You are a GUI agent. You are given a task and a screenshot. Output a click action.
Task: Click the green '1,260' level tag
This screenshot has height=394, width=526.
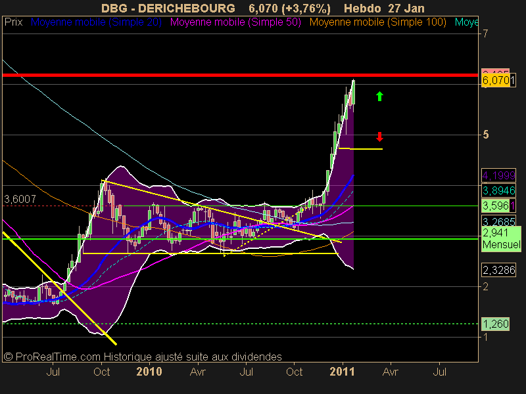[496, 324]
